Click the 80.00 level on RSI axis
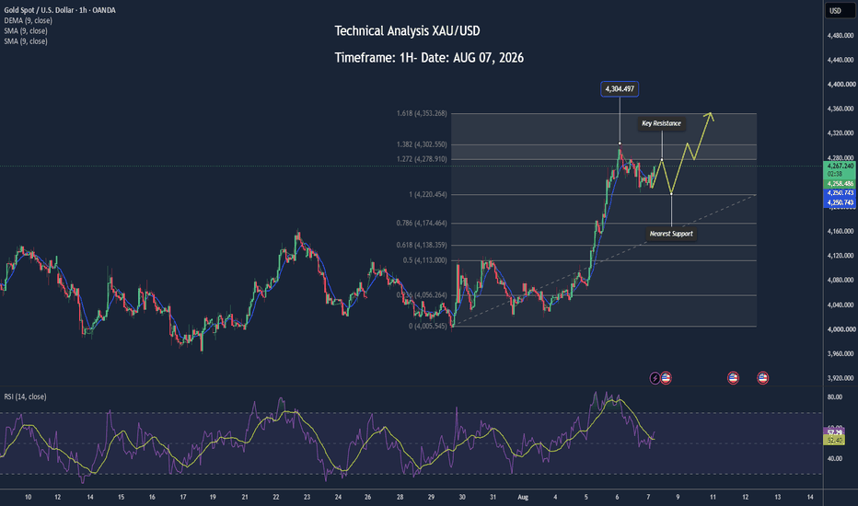 point(834,397)
